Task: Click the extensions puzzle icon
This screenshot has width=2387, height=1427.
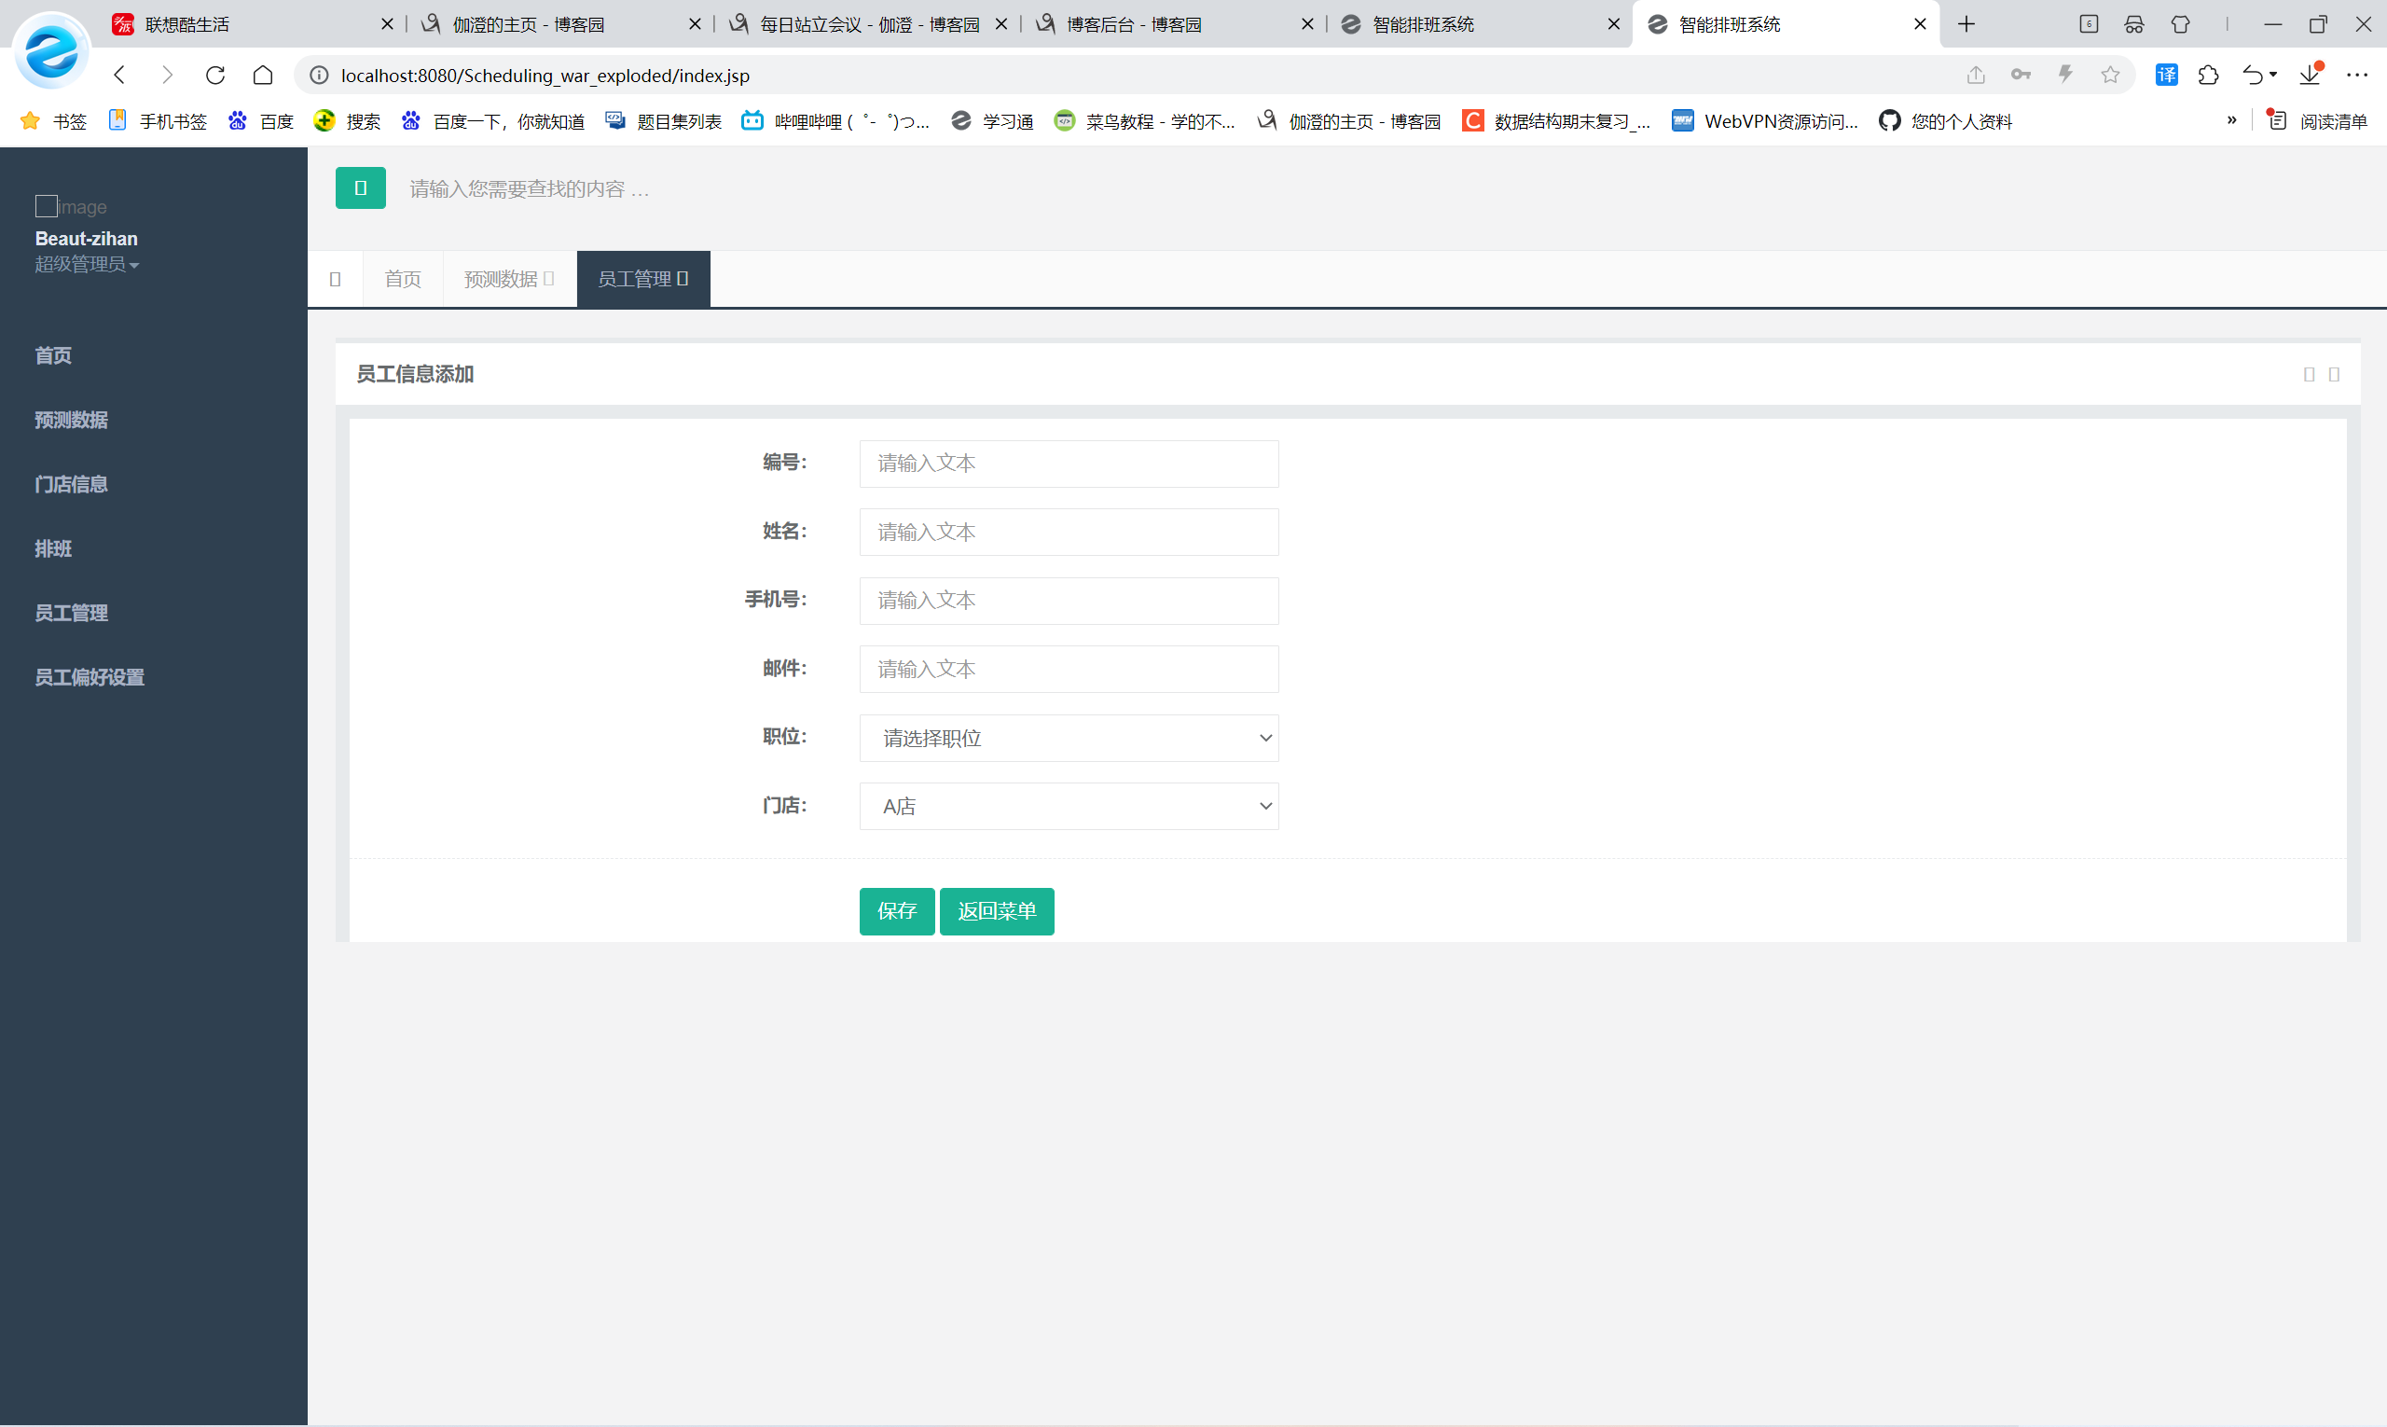Action: [x=2208, y=75]
